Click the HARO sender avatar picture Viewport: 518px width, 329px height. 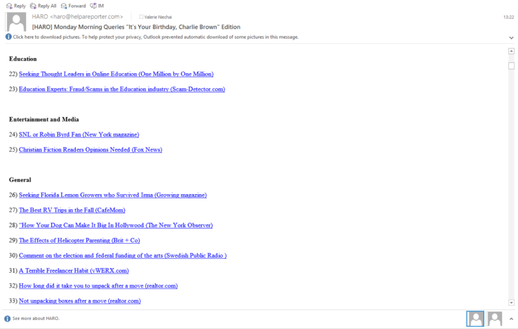[16, 22]
